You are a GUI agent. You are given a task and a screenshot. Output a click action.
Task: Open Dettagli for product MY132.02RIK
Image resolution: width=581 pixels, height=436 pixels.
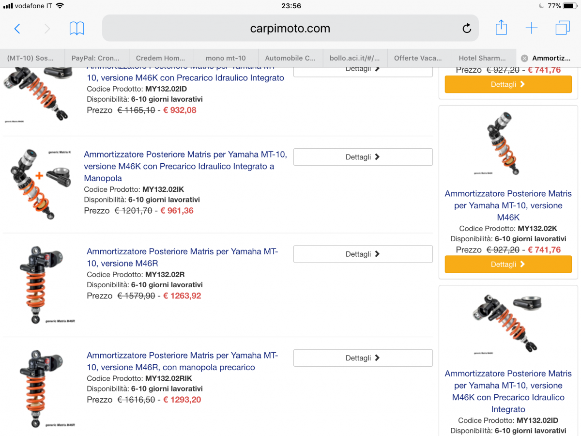[363, 358]
